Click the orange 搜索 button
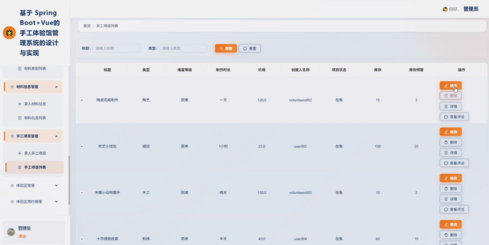 [x=226, y=49]
